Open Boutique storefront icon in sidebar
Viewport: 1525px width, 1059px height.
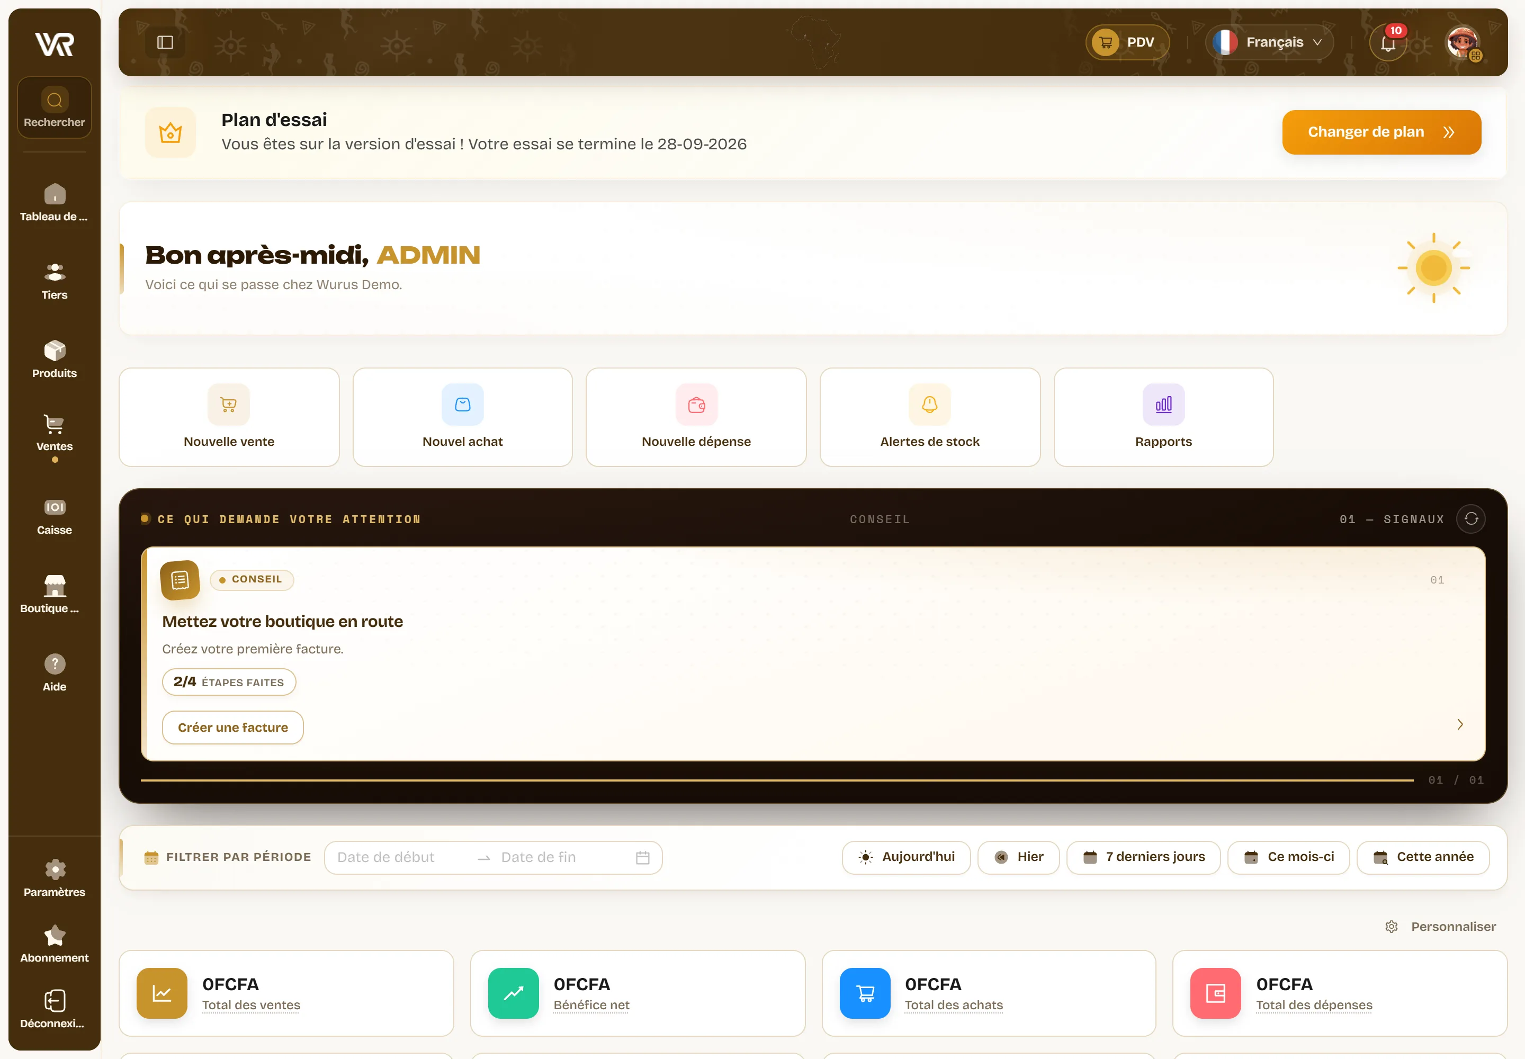[x=55, y=586]
